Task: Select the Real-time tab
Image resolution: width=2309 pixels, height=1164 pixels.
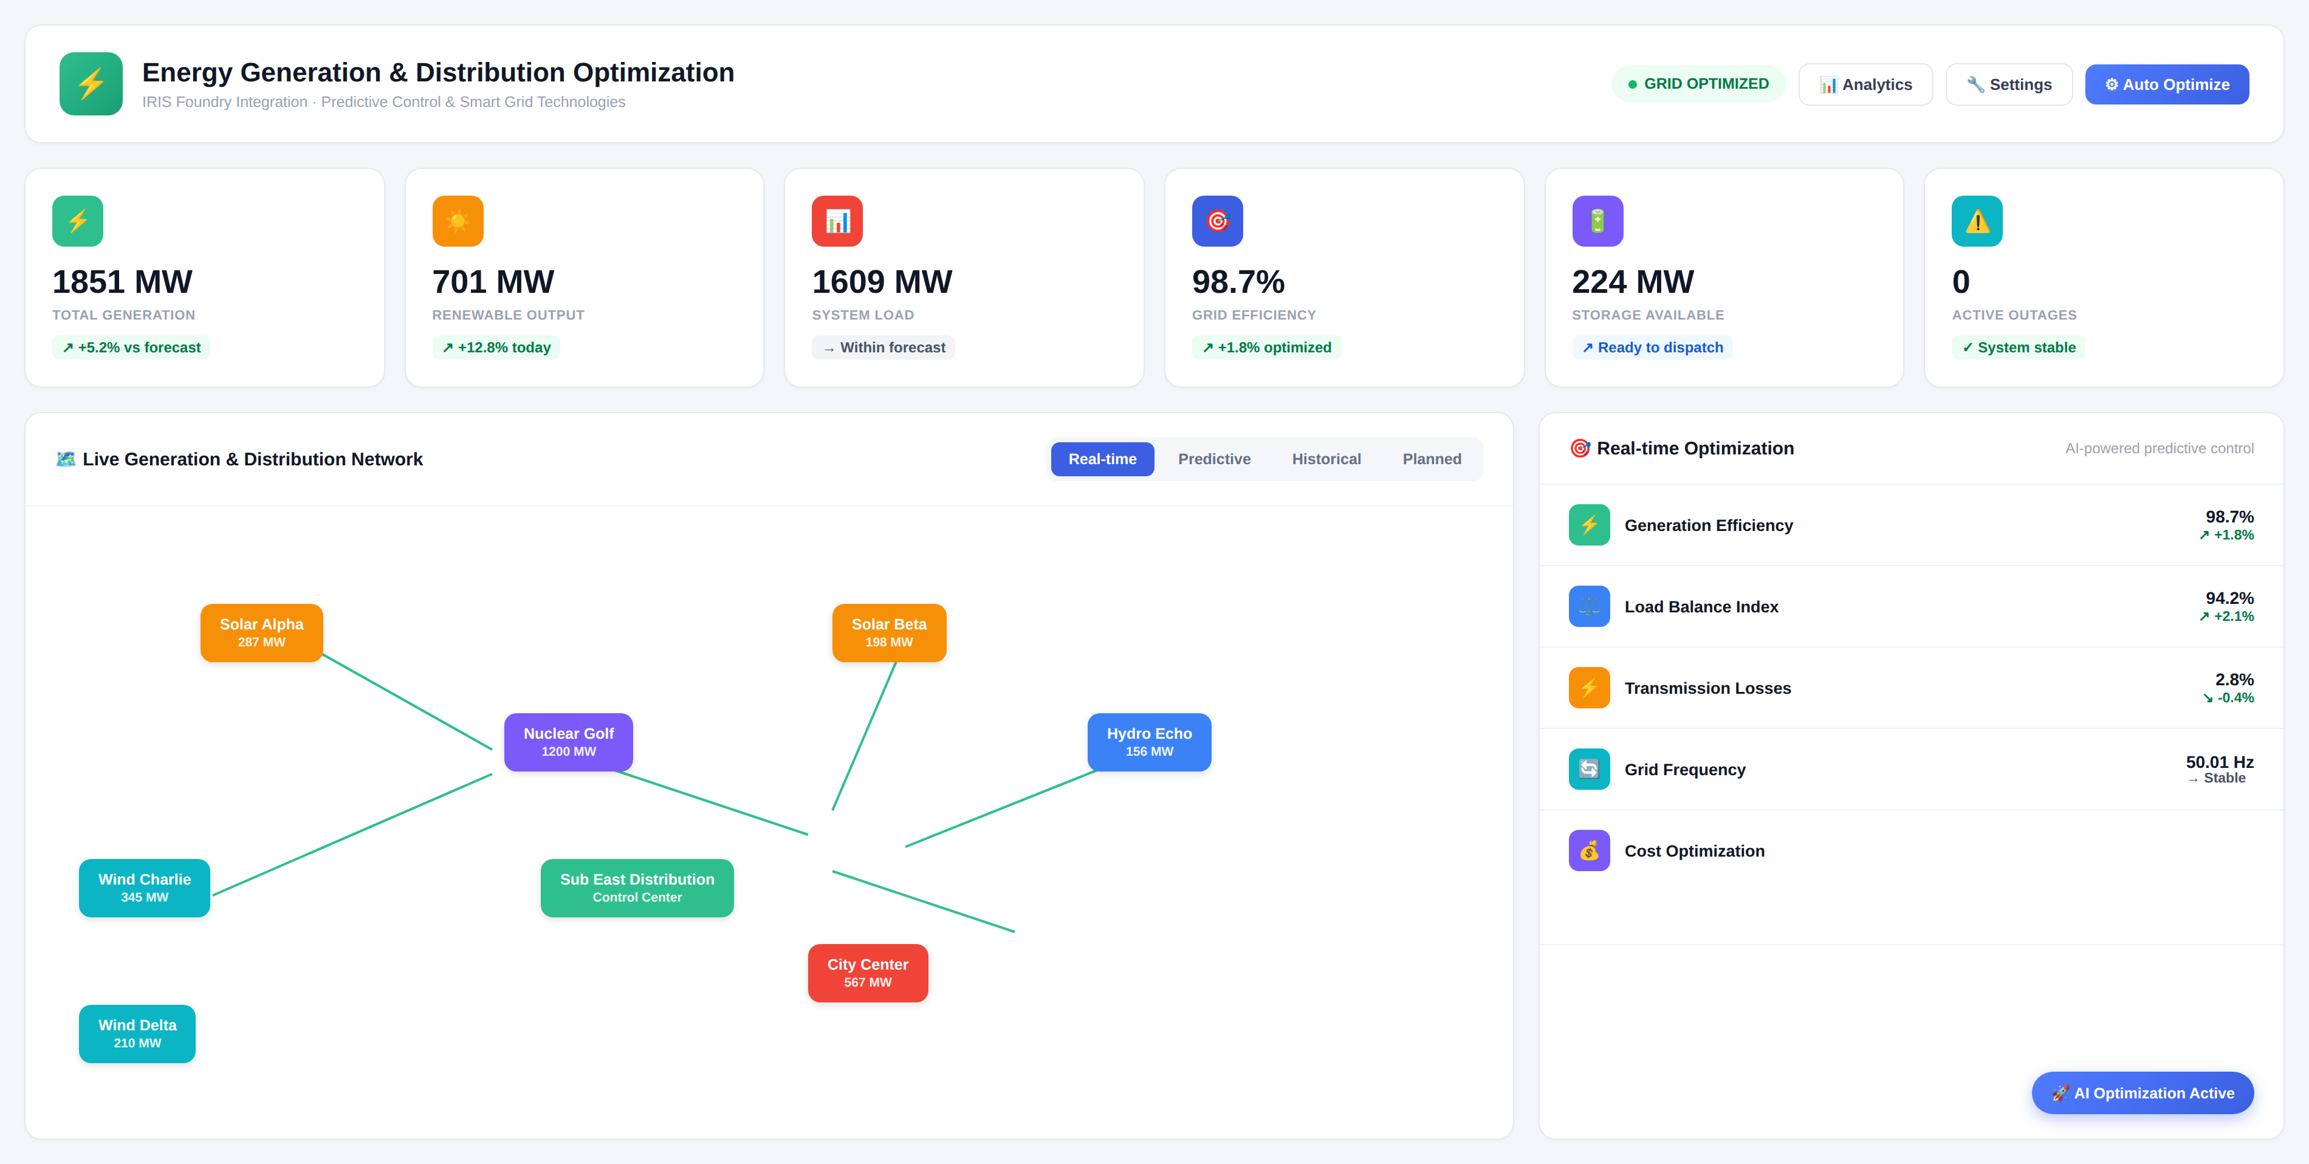Action: click(x=1102, y=459)
